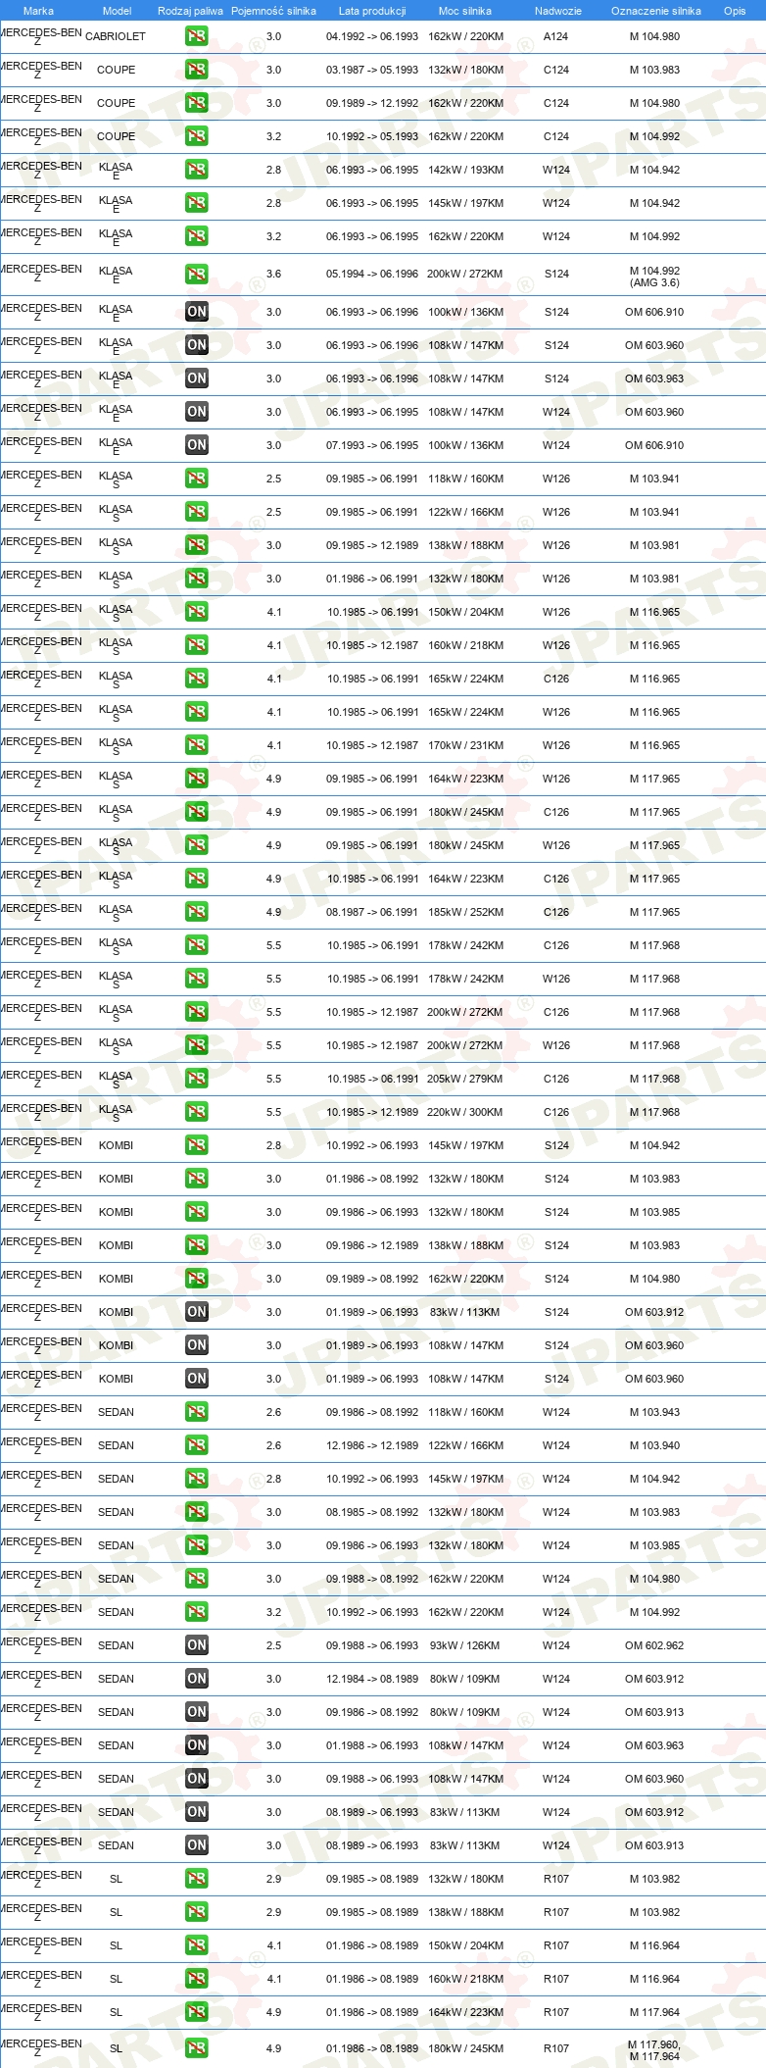This screenshot has width=766, height=2068.
Task: Click the engine code M 104.992 (AMG 3.6)
Action: (654, 277)
